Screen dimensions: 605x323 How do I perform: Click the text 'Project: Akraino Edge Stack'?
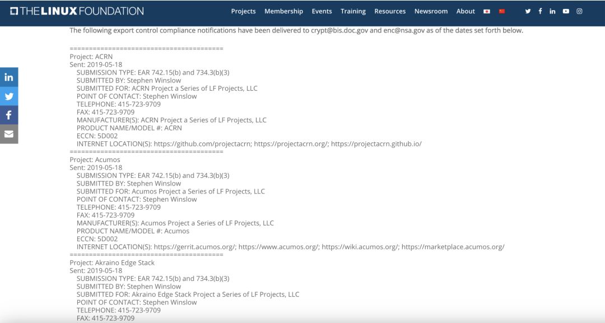coord(112,263)
